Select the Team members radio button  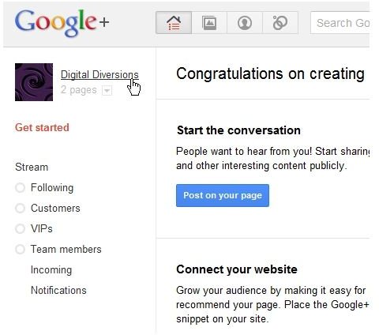(20, 249)
